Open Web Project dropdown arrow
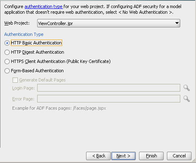 tap(177, 23)
